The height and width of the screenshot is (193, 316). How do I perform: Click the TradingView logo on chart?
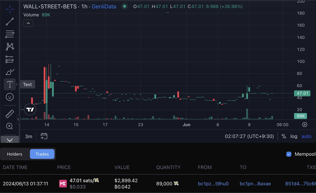[x=30, y=109]
